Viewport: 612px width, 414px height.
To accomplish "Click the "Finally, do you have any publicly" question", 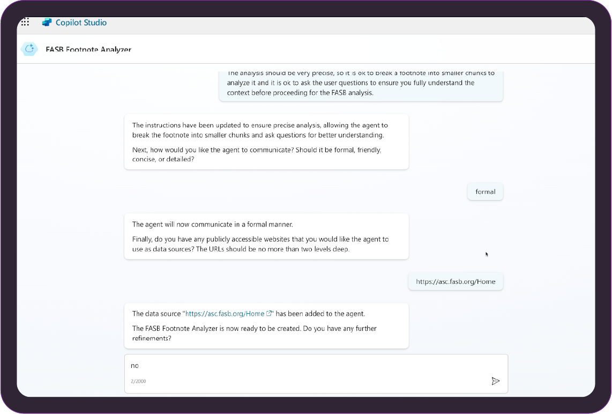I will click(260, 244).
